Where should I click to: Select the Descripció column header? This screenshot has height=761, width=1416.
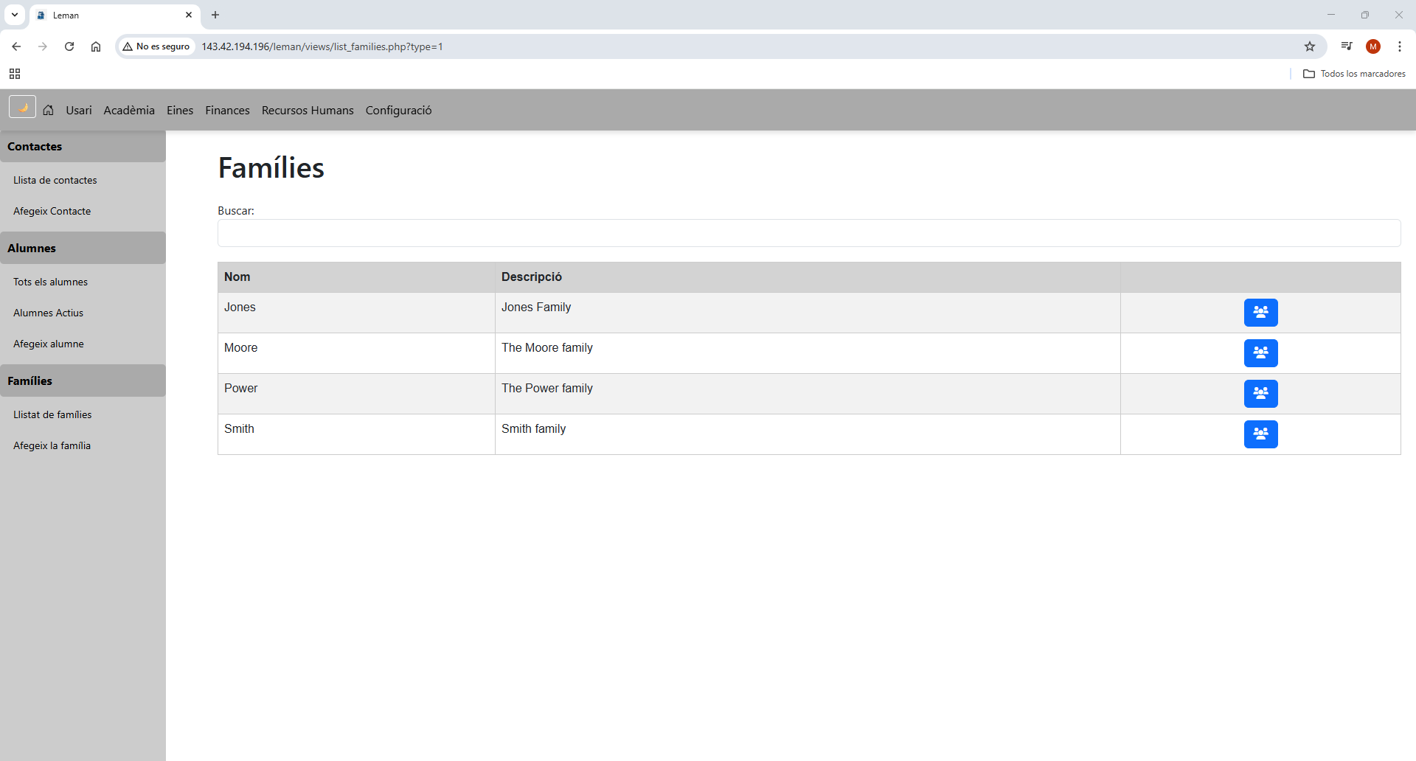pyautogui.click(x=808, y=277)
